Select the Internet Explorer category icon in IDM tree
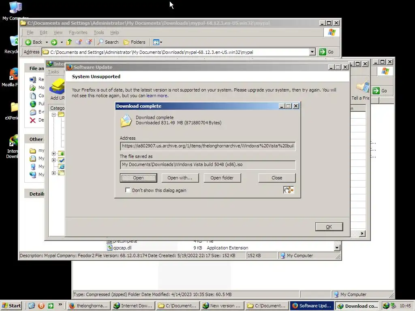 62,166
